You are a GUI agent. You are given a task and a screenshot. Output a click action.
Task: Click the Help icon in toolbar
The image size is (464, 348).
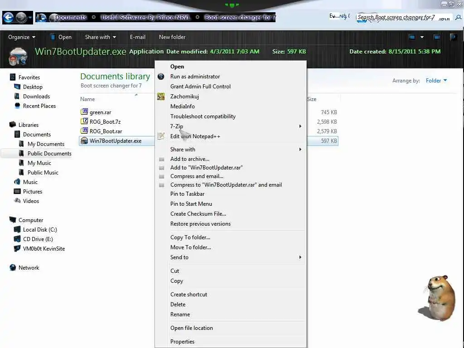click(x=453, y=37)
